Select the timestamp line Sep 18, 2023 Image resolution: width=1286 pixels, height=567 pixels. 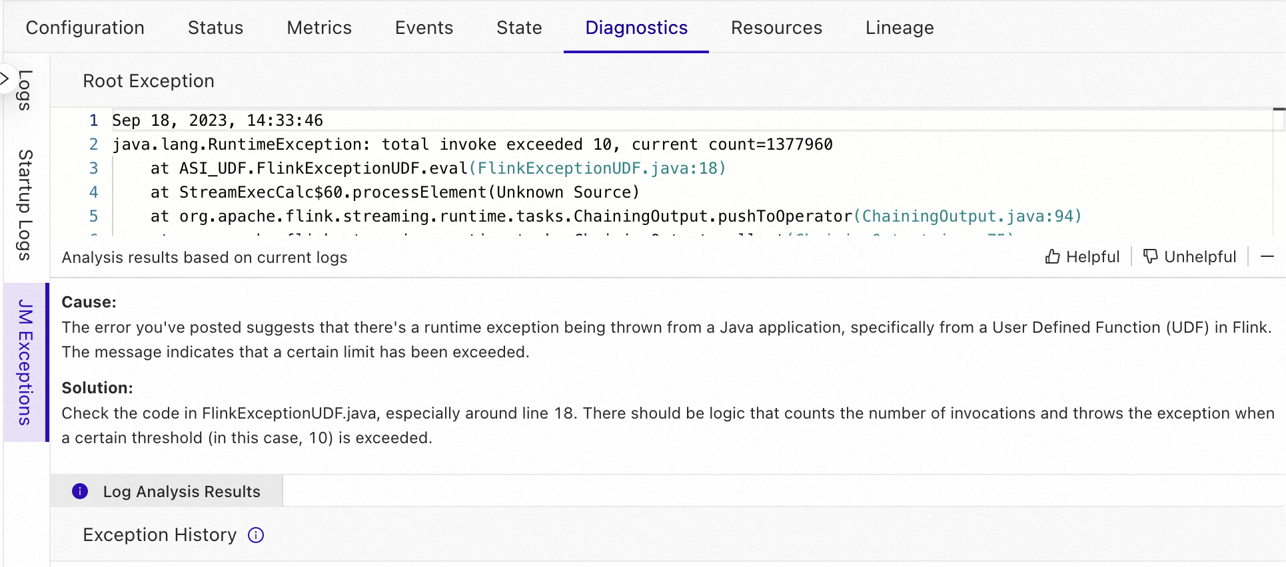click(x=217, y=120)
